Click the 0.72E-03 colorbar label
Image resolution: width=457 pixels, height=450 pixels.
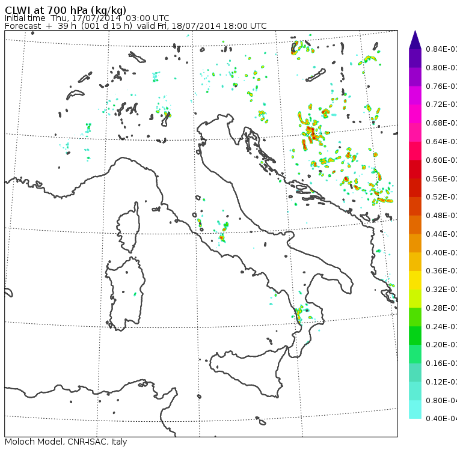(x=441, y=105)
